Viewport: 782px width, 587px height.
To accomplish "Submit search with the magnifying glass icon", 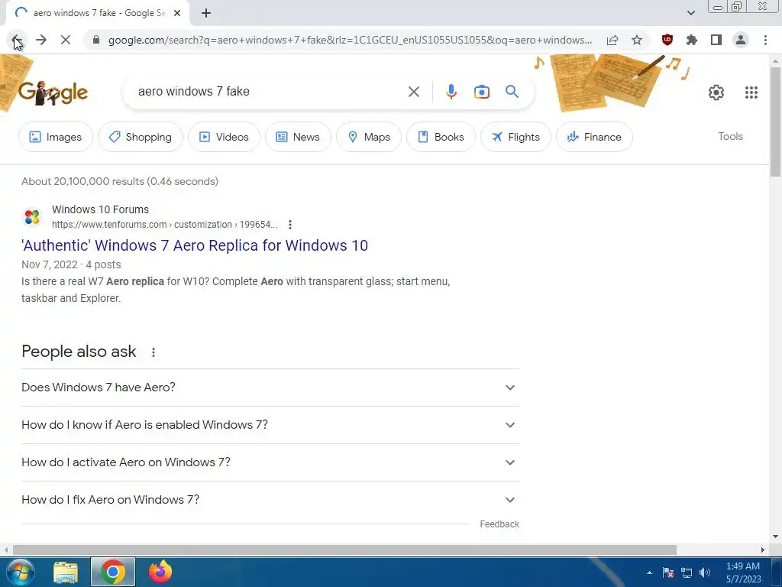I will (512, 92).
